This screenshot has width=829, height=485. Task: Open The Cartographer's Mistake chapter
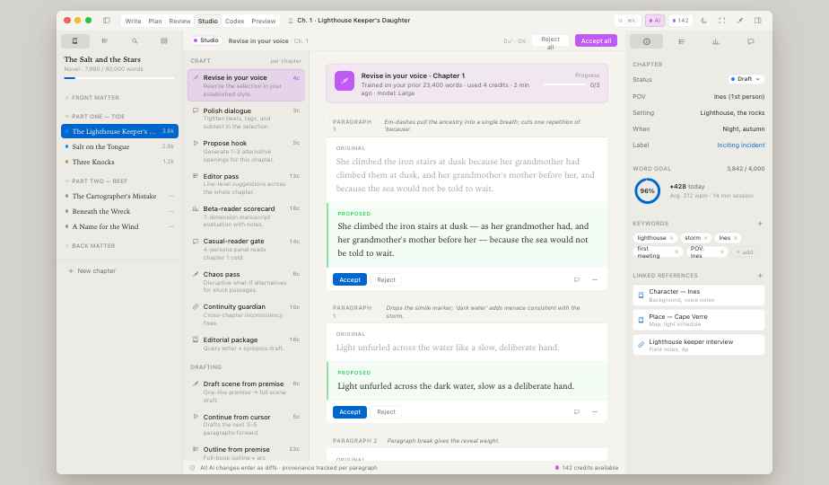point(119,196)
